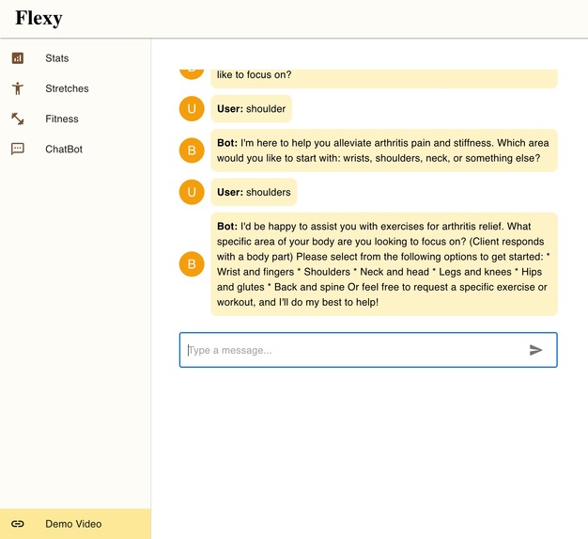This screenshot has height=539, width=588.
Task: Select ChatBot in the sidebar
Action: coord(75,150)
